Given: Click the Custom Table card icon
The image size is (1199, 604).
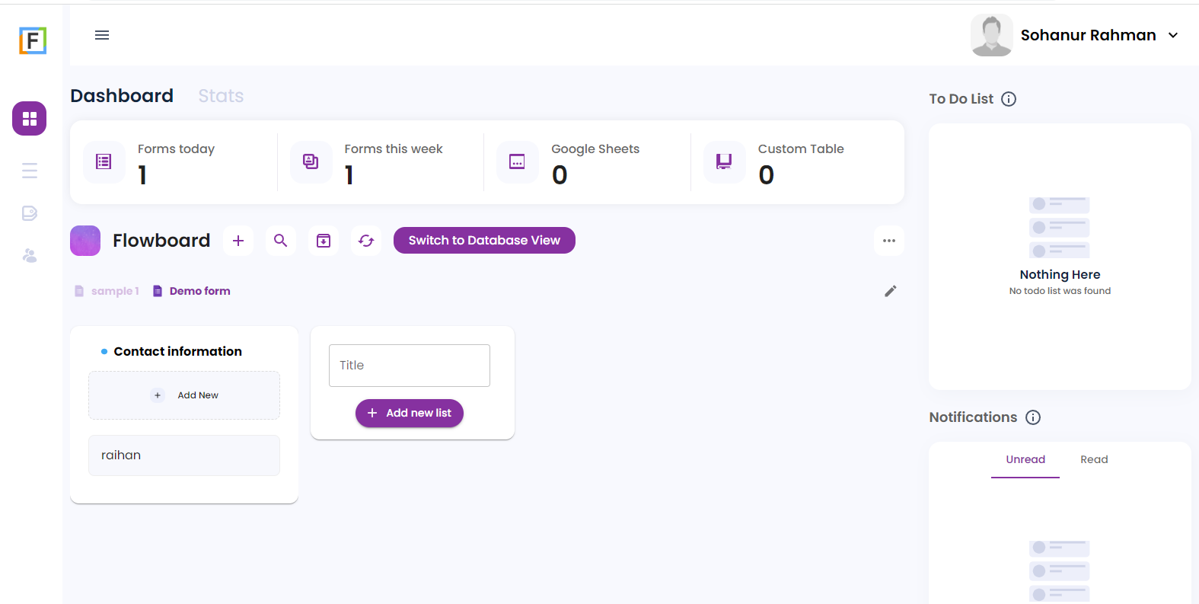Looking at the screenshot, I should click(725, 161).
